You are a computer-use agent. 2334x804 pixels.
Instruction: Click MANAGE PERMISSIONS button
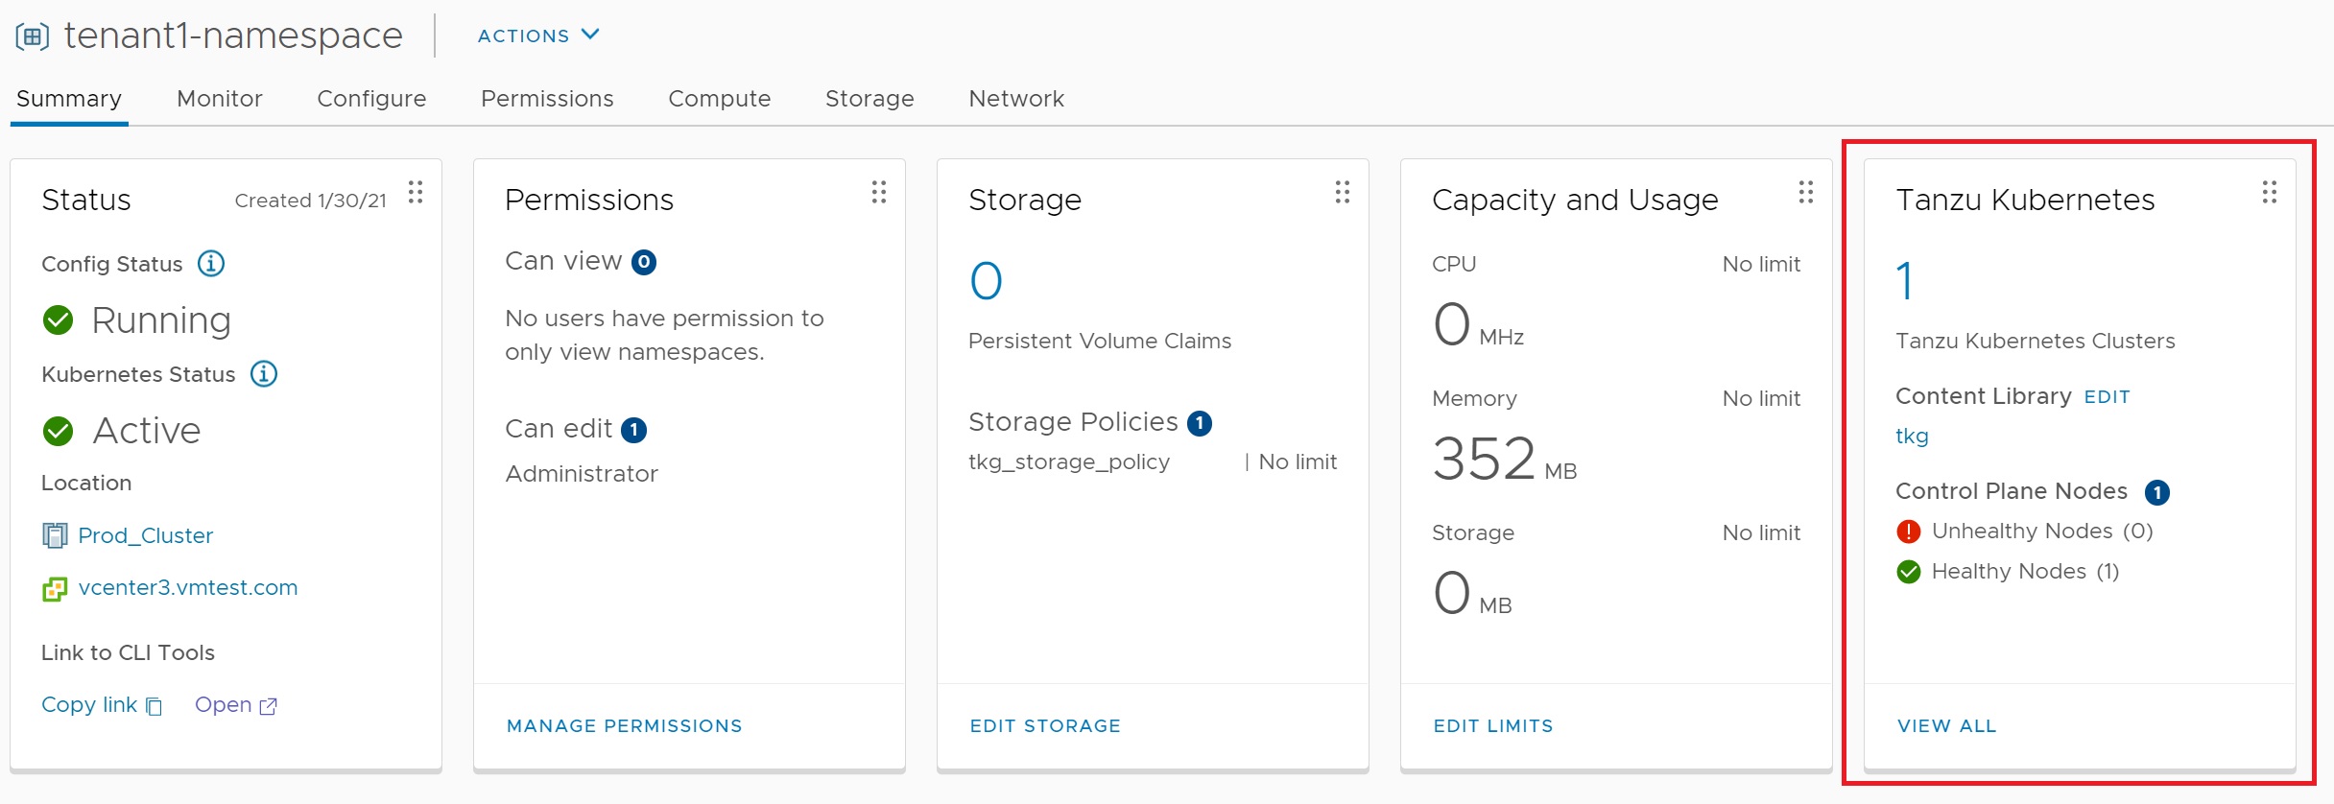[624, 726]
